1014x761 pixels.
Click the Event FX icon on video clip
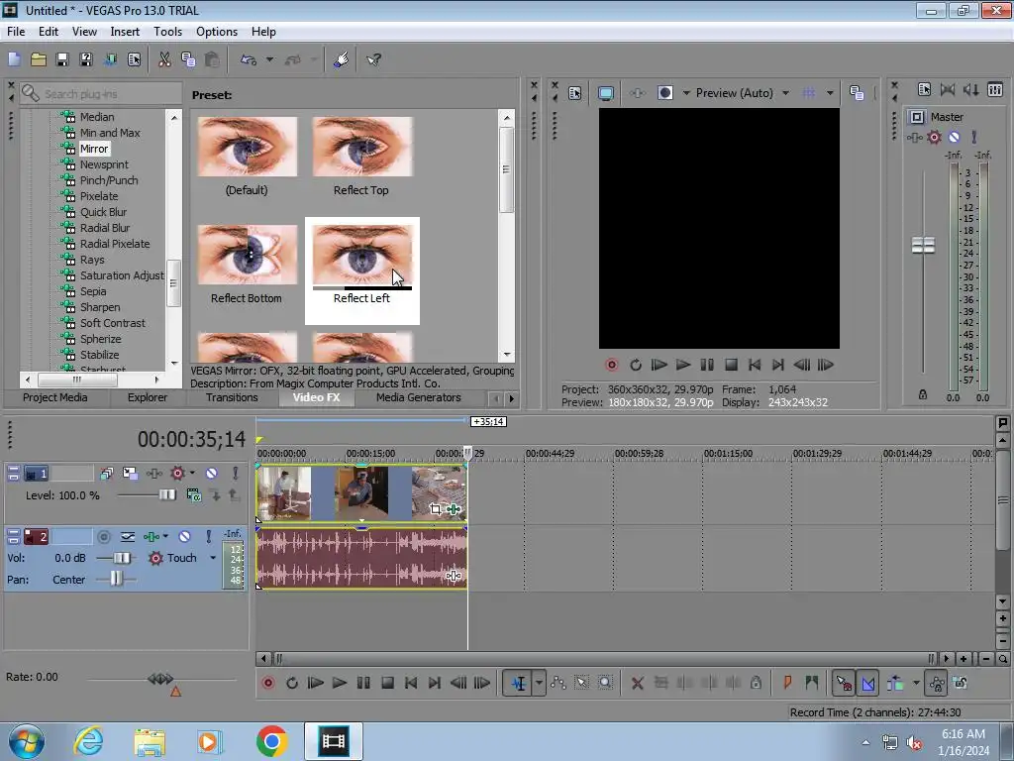pyautogui.click(x=454, y=509)
